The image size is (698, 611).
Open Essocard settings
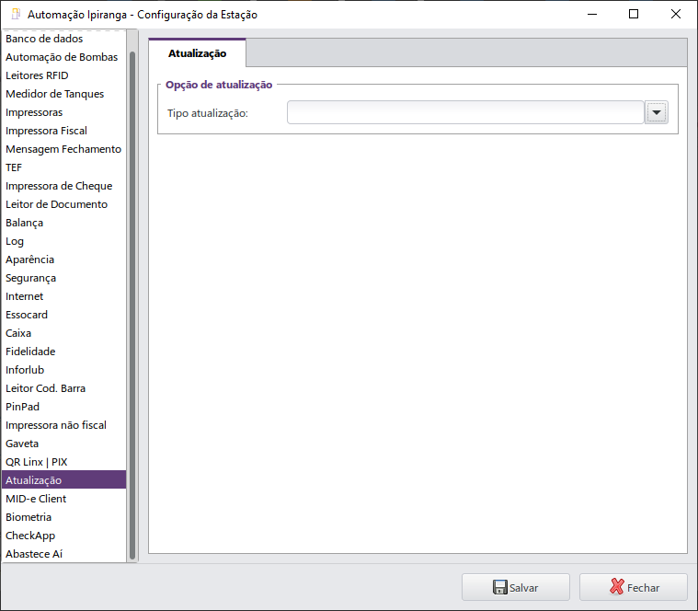click(64, 315)
